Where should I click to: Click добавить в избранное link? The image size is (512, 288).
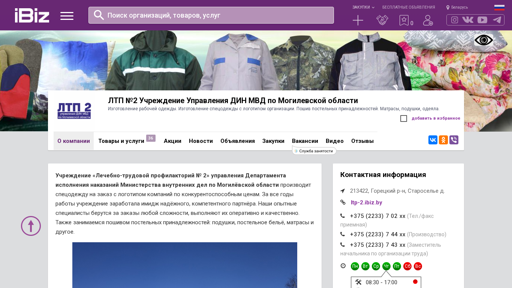tap(436, 118)
